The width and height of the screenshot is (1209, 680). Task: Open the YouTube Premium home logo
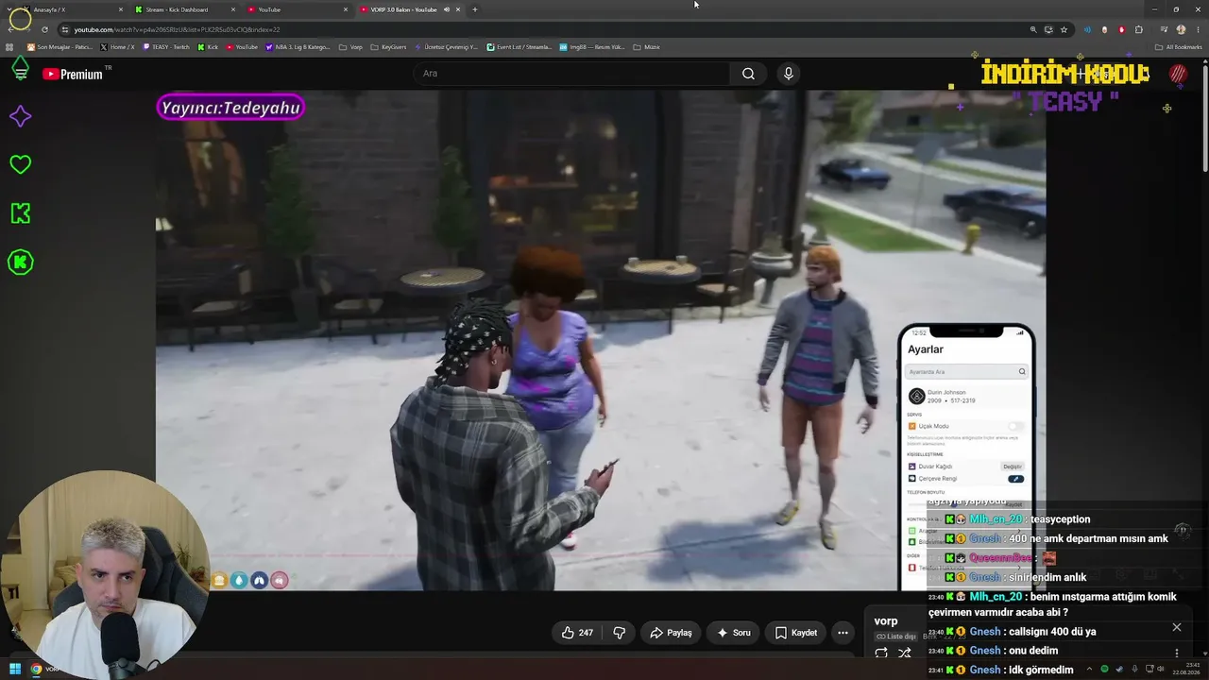[72, 74]
